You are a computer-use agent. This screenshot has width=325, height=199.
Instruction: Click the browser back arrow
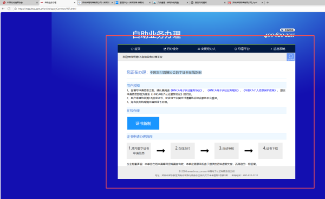point(3,9)
